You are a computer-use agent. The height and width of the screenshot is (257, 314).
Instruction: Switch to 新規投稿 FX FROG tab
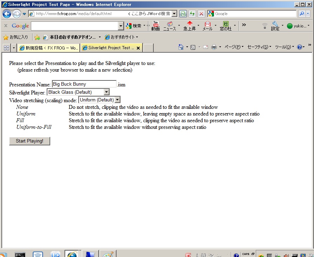pos(49,48)
